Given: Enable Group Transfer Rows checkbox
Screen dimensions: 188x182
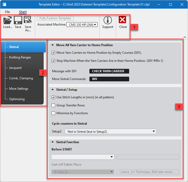Looking at the screenshot, I should [x=54, y=105].
